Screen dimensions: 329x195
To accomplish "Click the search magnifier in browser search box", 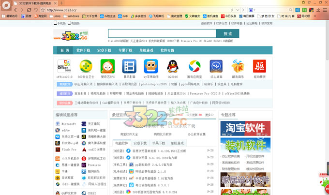I will 290,10.
